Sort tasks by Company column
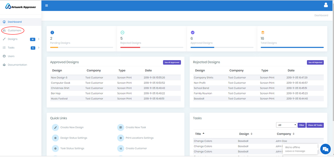334x157 pixels. [285, 134]
